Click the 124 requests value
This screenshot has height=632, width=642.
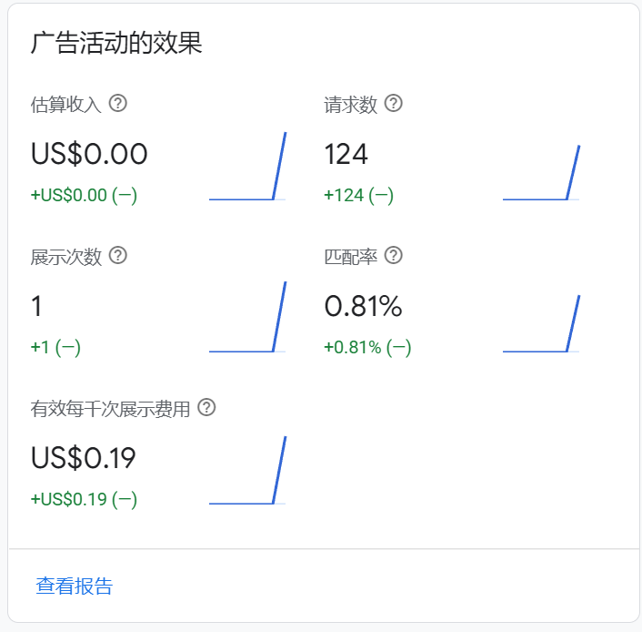click(x=346, y=154)
